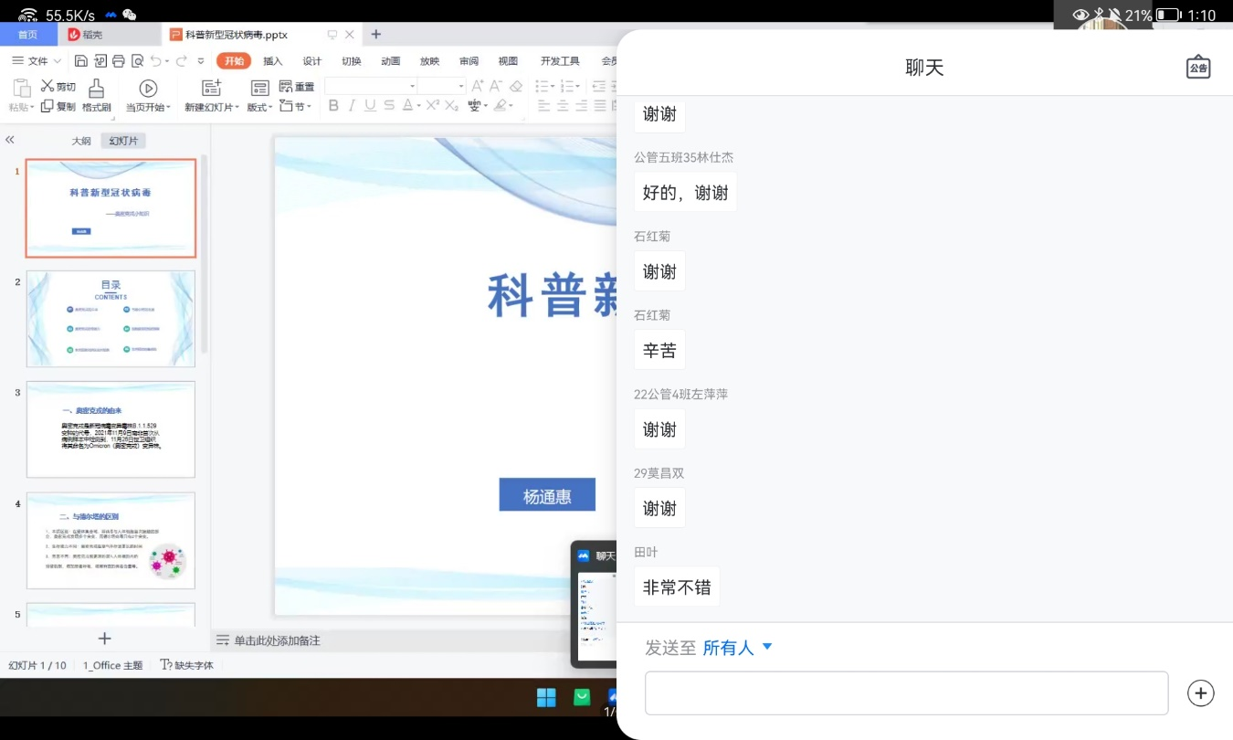
Task: Switch to the 大纲 outline tab
Action: tap(81, 141)
